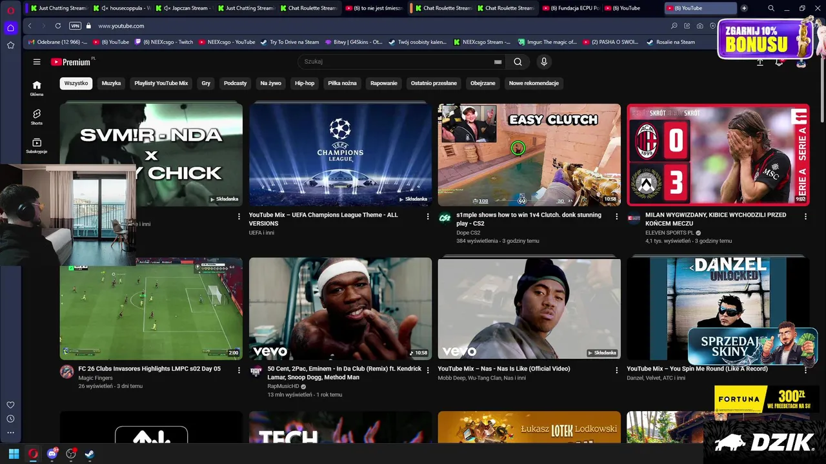This screenshot has width=826, height=464.
Task: Open the RapMusicHD channel link
Action: (x=283, y=386)
